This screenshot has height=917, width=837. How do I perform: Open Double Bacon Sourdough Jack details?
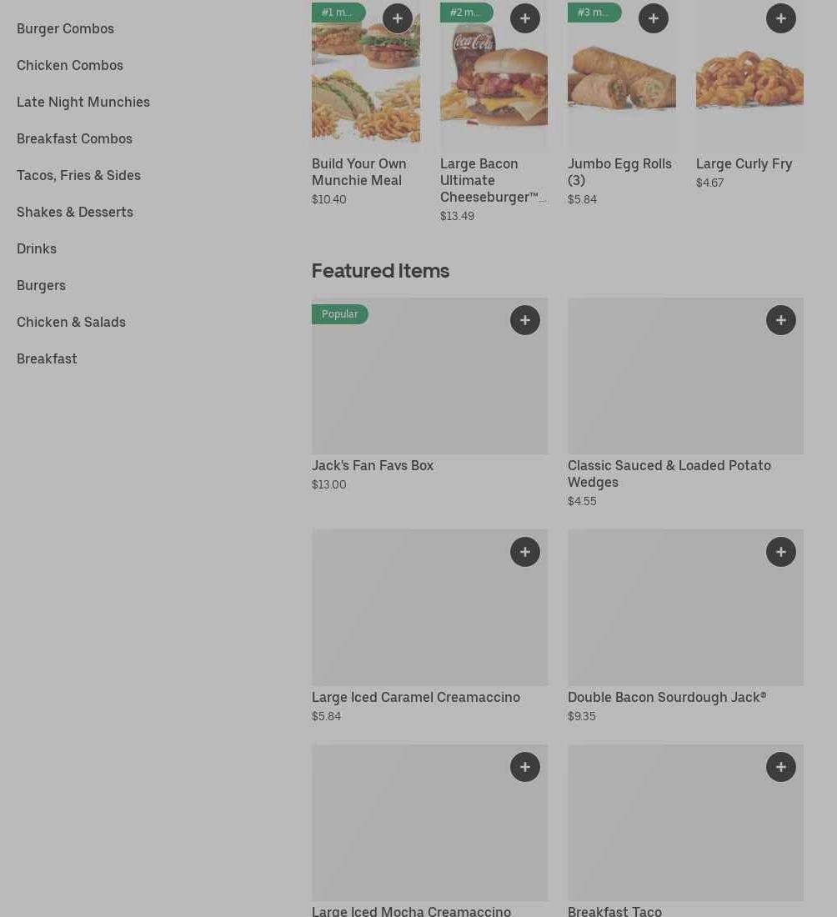[667, 697]
